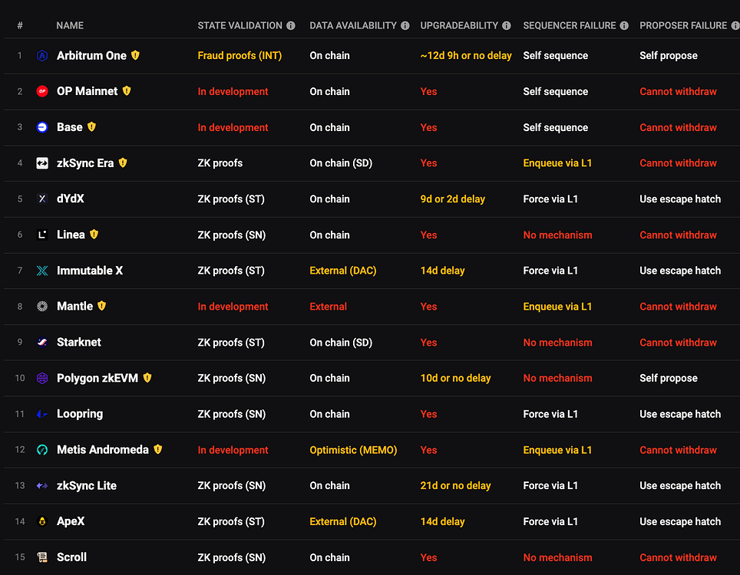Click the yellow shield badge next to Linea

pos(94,235)
